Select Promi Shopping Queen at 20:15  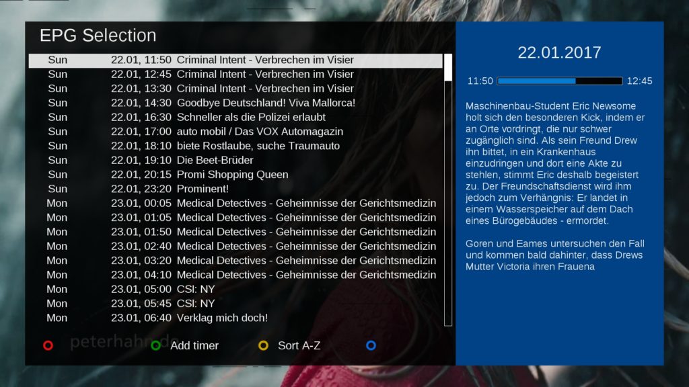point(235,175)
